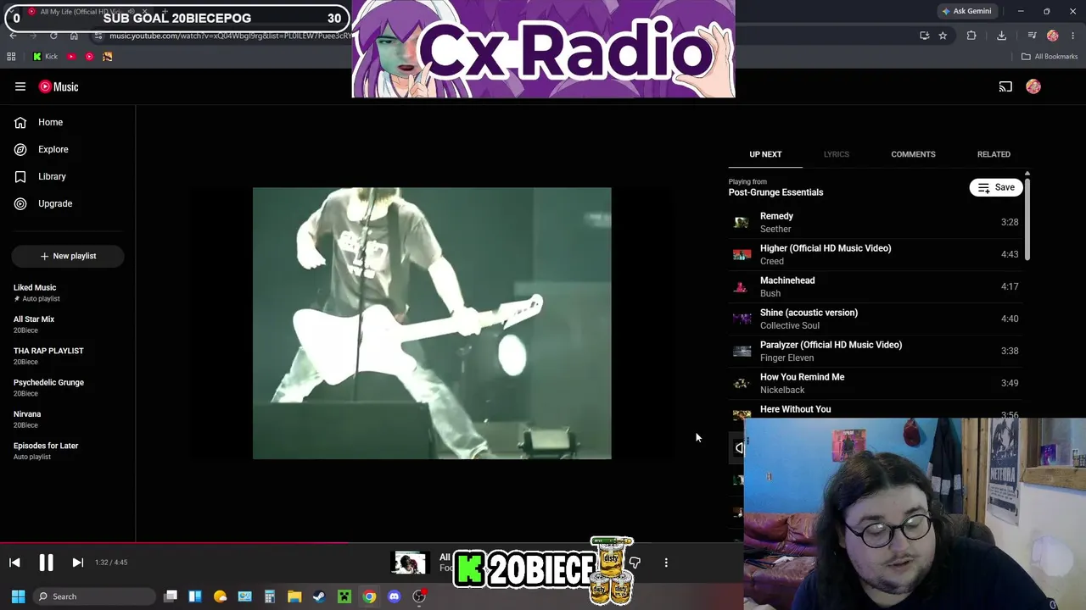
Task: Cast to a device
Action: (x=1005, y=86)
